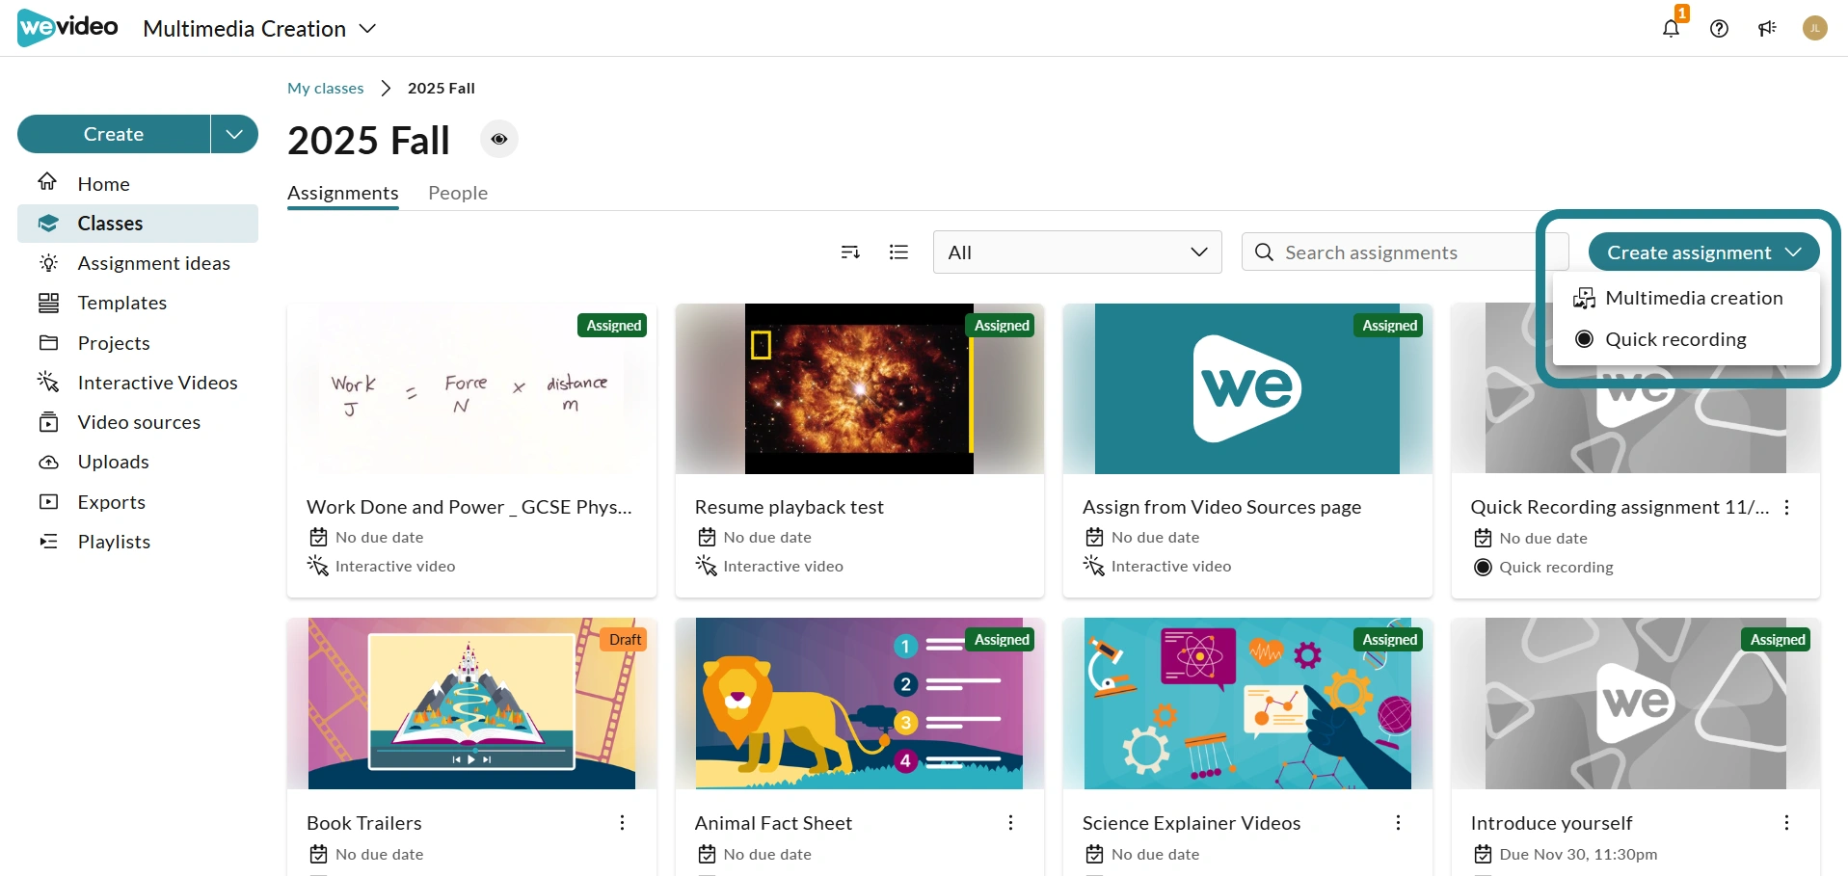The height and width of the screenshot is (876, 1848).
Task: Click Science Explainer Videos title
Action: 1192,823
